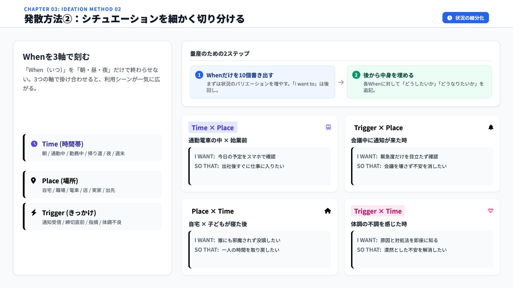Click the house icon in Place × Time card
Screen dimensions: 513x288
(x=328, y=211)
